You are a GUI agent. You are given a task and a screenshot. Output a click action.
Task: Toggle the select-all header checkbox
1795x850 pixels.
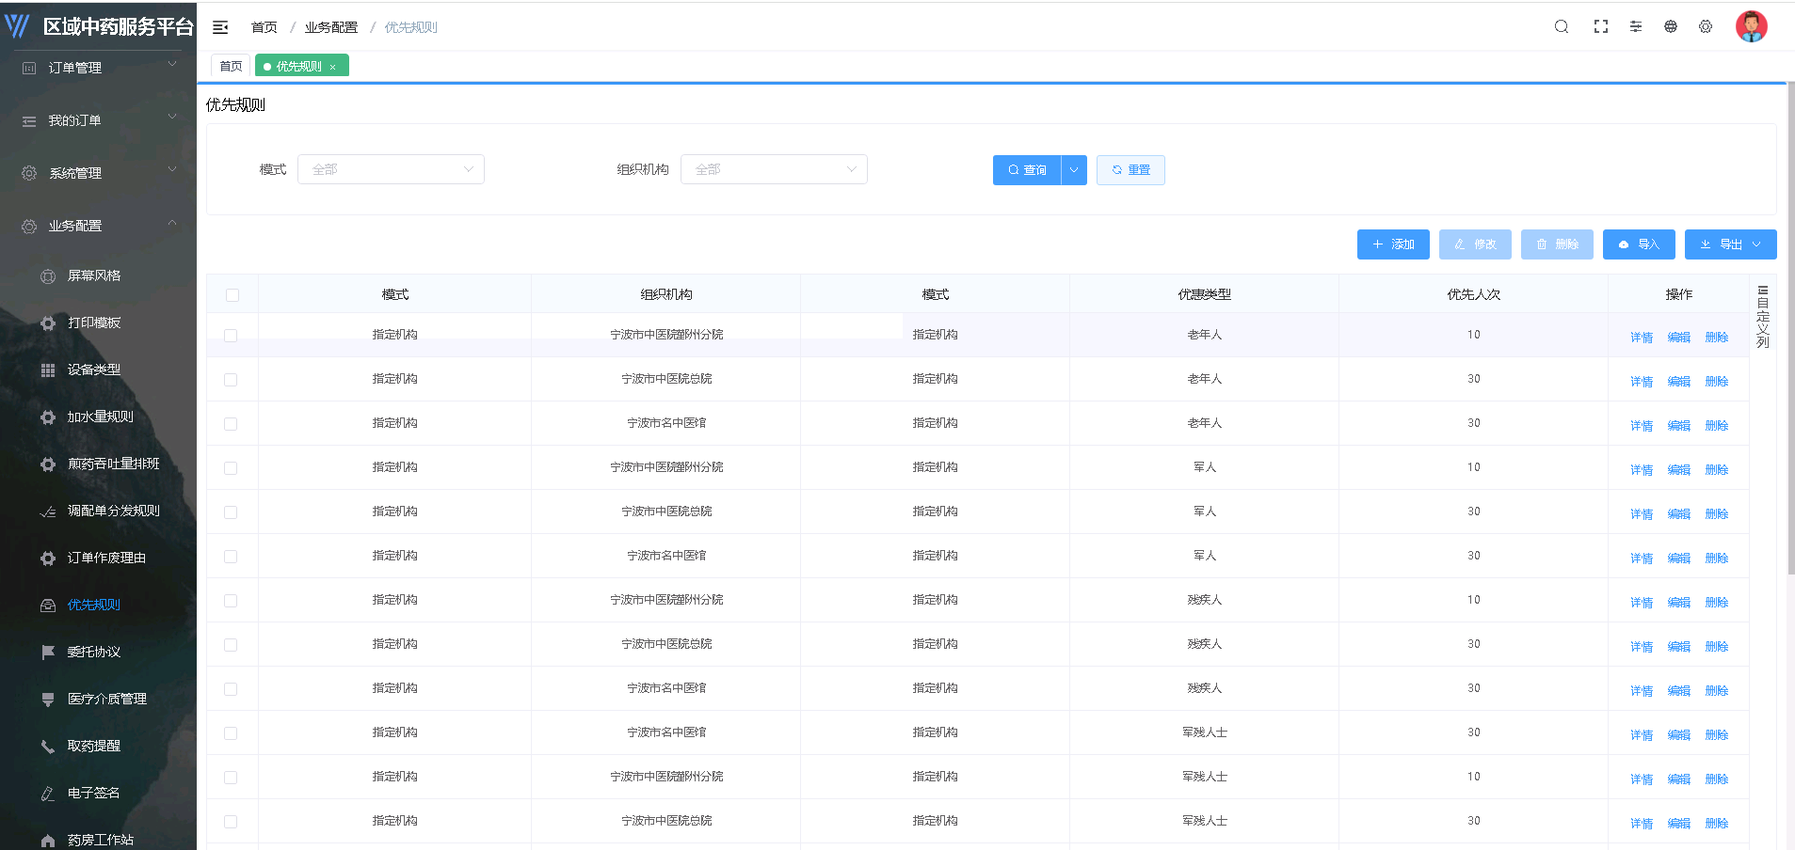tap(232, 295)
